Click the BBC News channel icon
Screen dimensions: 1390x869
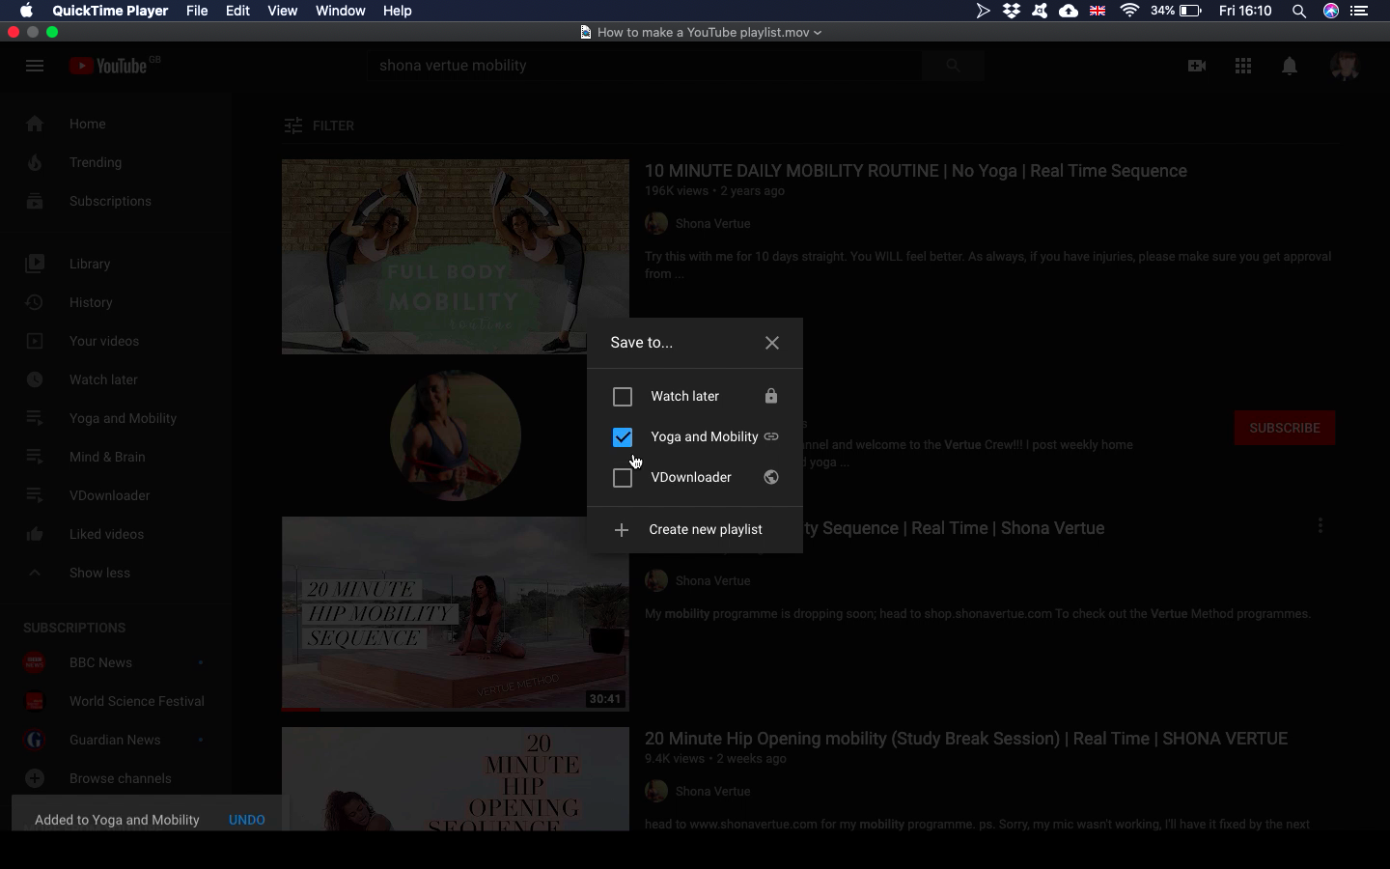(35, 662)
